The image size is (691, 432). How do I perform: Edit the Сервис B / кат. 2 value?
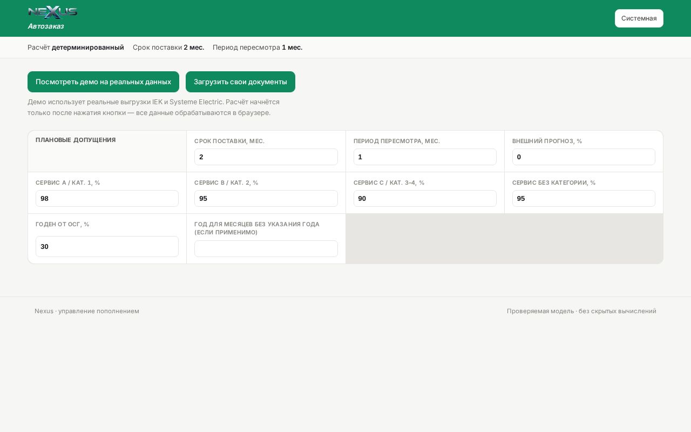click(266, 198)
